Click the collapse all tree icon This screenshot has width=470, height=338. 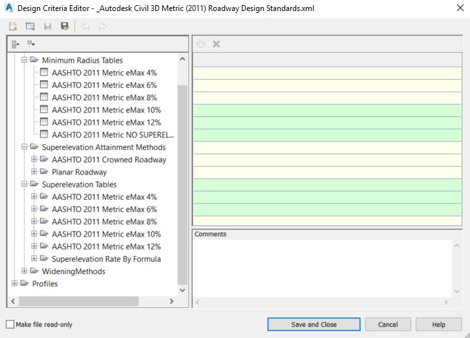[16, 45]
